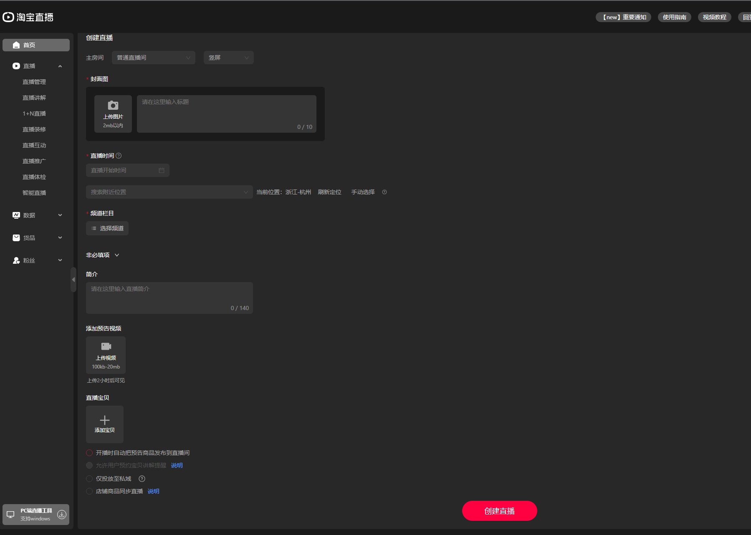The height and width of the screenshot is (535, 751).
Task: Collapse the sidebar using the arrow handle
Action: (73, 280)
